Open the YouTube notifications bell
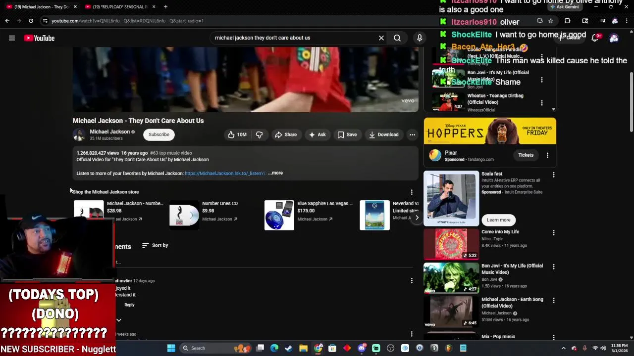Viewport: 634px width, 356px height. click(595, 38)
